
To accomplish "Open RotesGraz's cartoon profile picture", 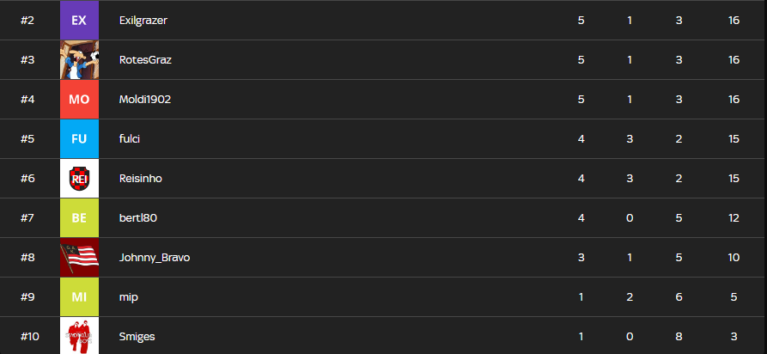I will coord(79,59).
